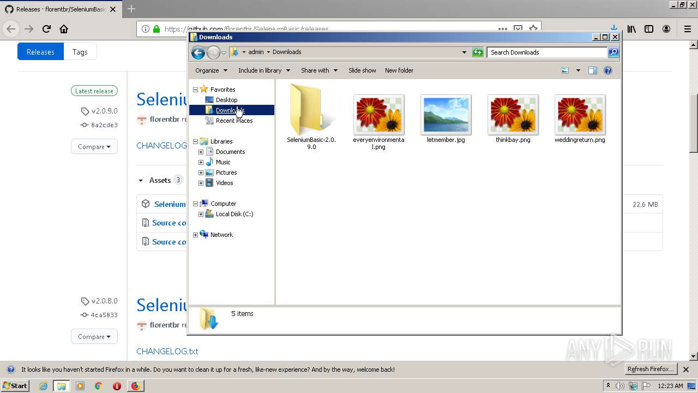Viewport: 698px width, 393px height.
Task: Select the SeleniumBasic-2.0.9.0 folder
Action: 311,117
